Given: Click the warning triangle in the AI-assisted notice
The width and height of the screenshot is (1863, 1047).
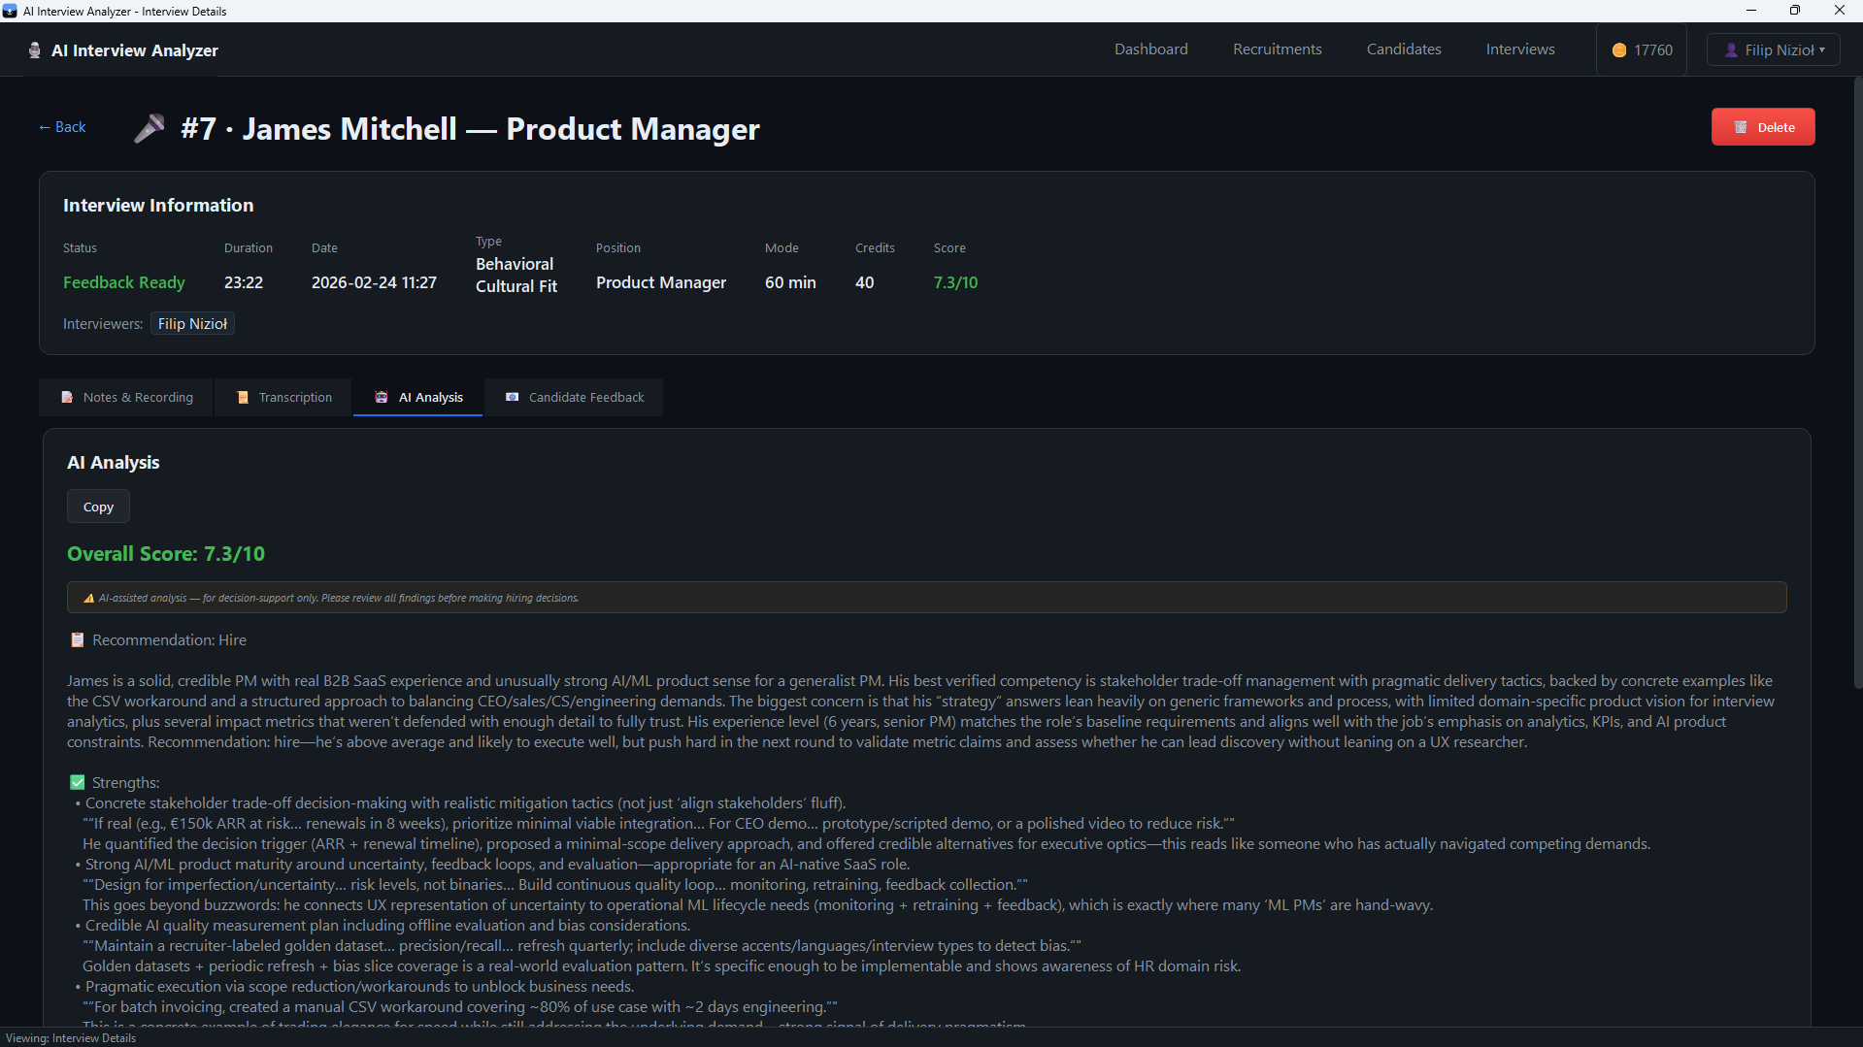Looking at the screenshot, I should pyautogui.click(x=88, y=599).
